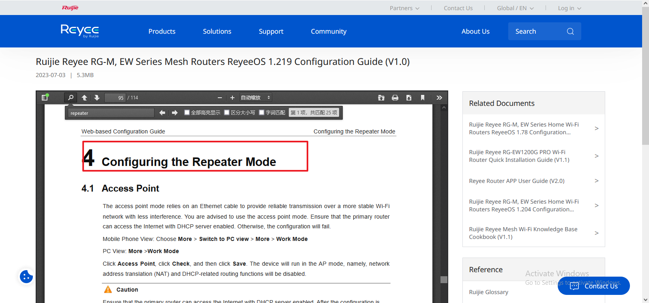Viewport: 649px width, 303px height.
Task: Find next match of repeater
Action: (175, 113)
